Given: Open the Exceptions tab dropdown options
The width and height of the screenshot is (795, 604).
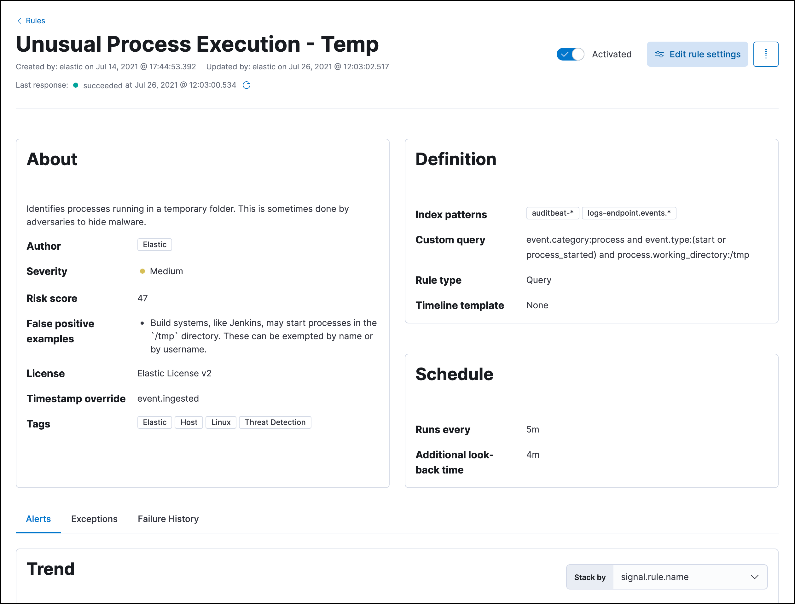Looking at the screenshot, I should (x=94, y=519).
